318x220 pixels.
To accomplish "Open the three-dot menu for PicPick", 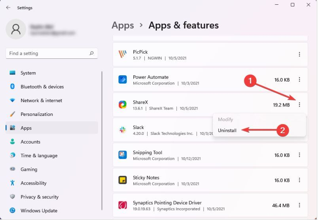I will click(299, 54).
